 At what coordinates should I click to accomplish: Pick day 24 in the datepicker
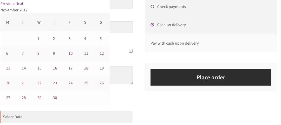[70, 83]
